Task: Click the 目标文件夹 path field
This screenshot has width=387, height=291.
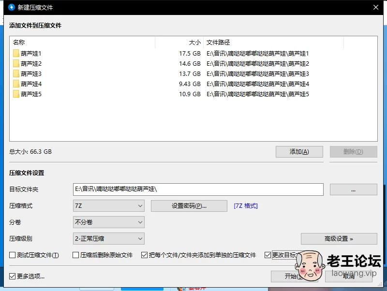Action: [198, 189]
